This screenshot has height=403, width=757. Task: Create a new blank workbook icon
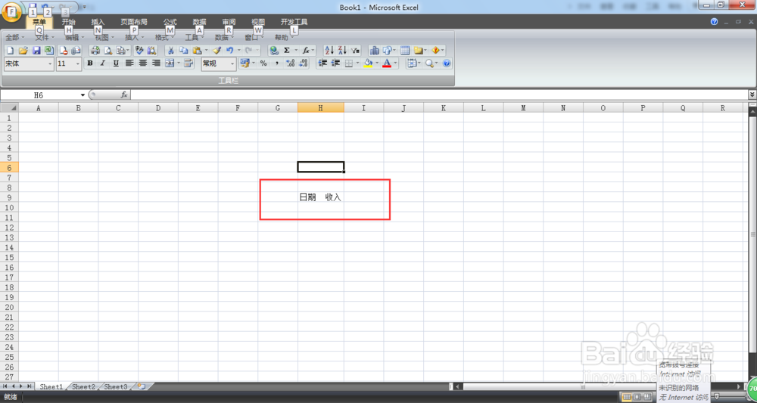10,51
